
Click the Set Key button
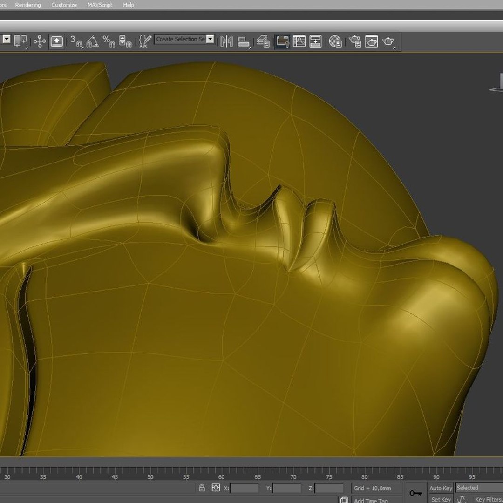[x=441, y=499]
